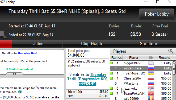Click the globe country column header
Image resolution: width=176 pixels, height=100 pixels.
pyautogui.click(x=151, y=57)
